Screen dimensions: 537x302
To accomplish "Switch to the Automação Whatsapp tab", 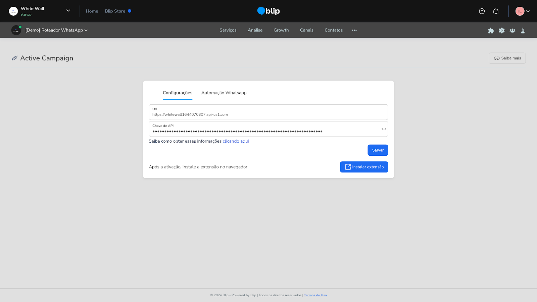I will point(224,93).
